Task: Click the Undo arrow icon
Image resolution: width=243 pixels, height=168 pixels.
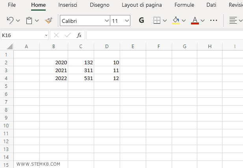Action: (10, 20)
